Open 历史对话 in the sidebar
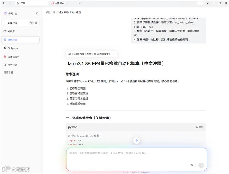Image resolution: width=229 pixels, height=174 pixels. [x=20, y=65]
